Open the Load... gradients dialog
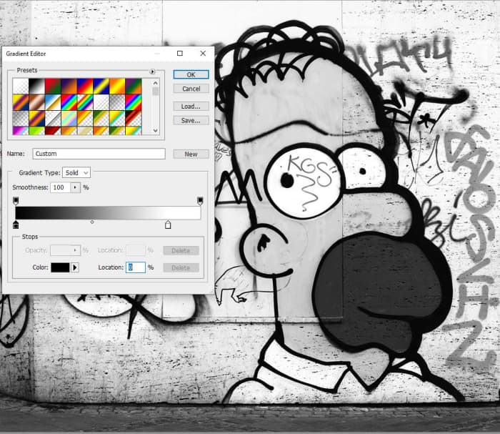Image resolution: width=500 pixels, height=434 pixels. pyautogui.click(x=191, y=107)
